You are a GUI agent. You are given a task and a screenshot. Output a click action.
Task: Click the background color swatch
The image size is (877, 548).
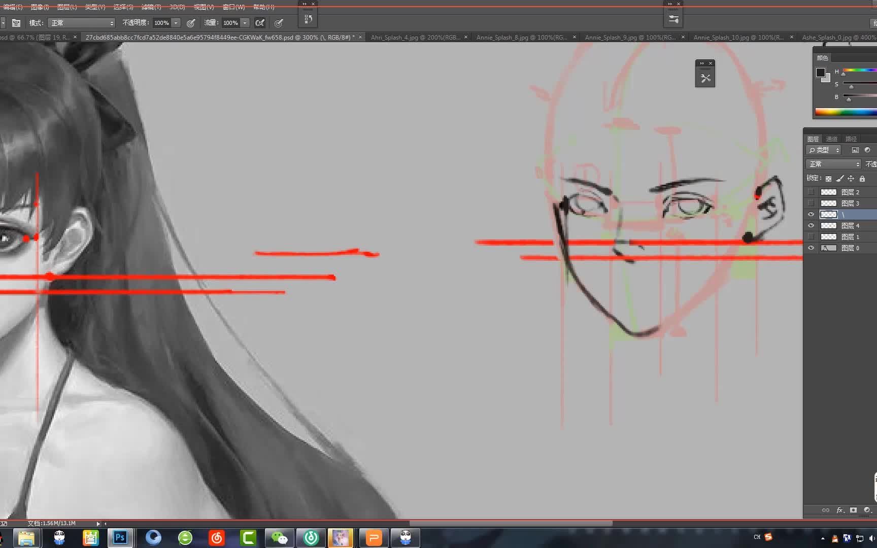827,79
